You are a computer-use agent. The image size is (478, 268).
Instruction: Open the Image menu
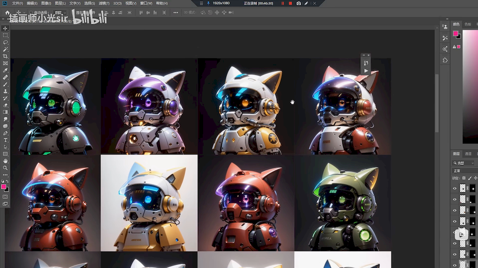(46, 3)
